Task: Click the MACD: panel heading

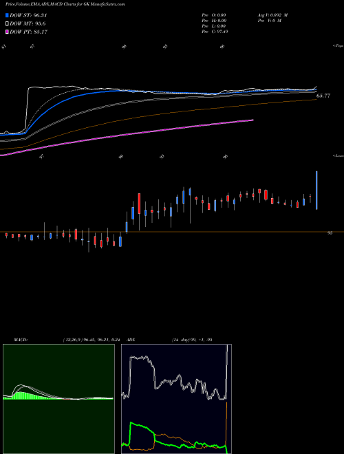Action: coord(21,340)
